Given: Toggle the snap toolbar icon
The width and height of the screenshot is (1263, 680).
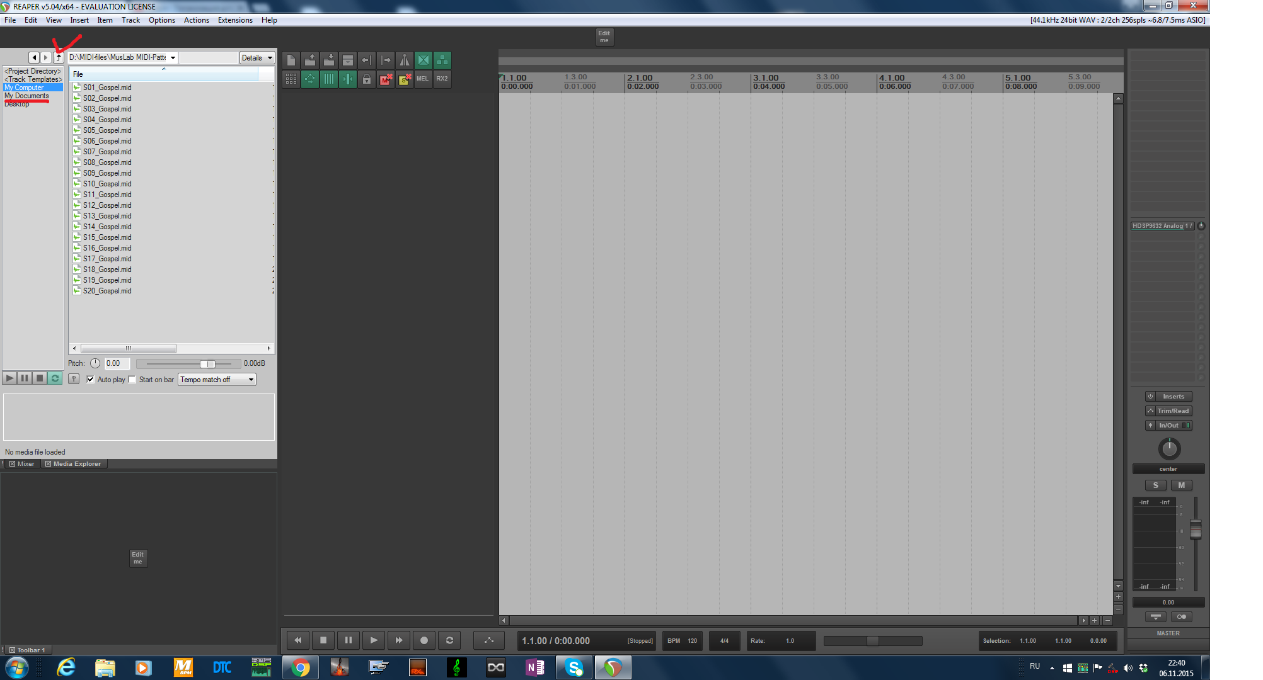Looking at the screenshot, I should [x=347, y=79].
